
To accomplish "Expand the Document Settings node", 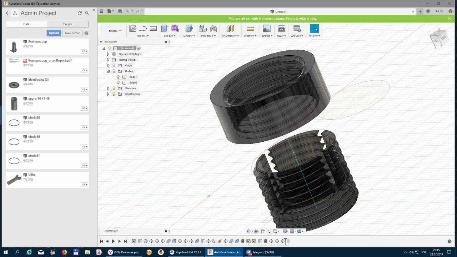I will 108,54.
